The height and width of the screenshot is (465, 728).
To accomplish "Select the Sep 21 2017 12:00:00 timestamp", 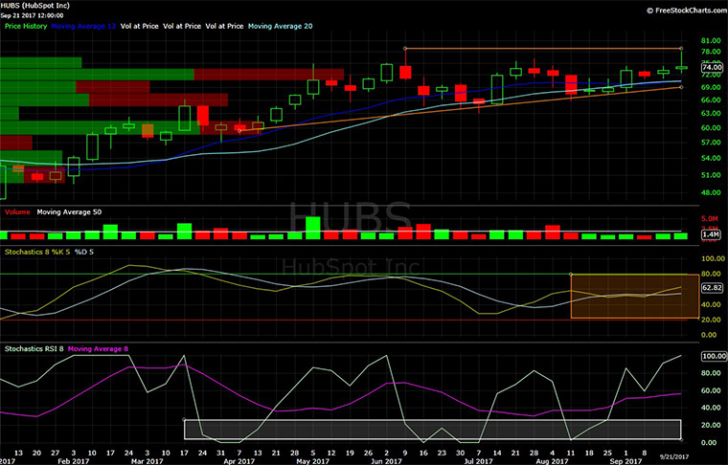I will click(32, 15).
